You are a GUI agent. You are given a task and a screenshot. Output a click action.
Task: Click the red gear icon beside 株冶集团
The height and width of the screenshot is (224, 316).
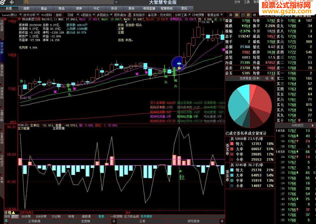19,19
